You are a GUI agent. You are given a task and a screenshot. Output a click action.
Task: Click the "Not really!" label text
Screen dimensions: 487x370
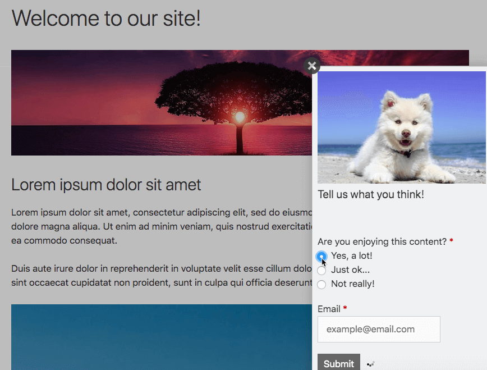[x=352, y=284]
